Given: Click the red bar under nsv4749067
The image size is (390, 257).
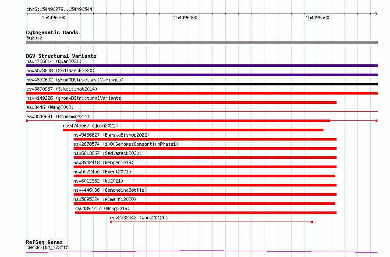Looking at the screenshot, I should click(193, 130).
